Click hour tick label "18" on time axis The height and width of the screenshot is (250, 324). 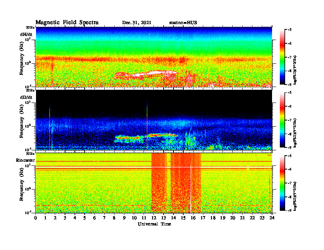tap(213, 218)
